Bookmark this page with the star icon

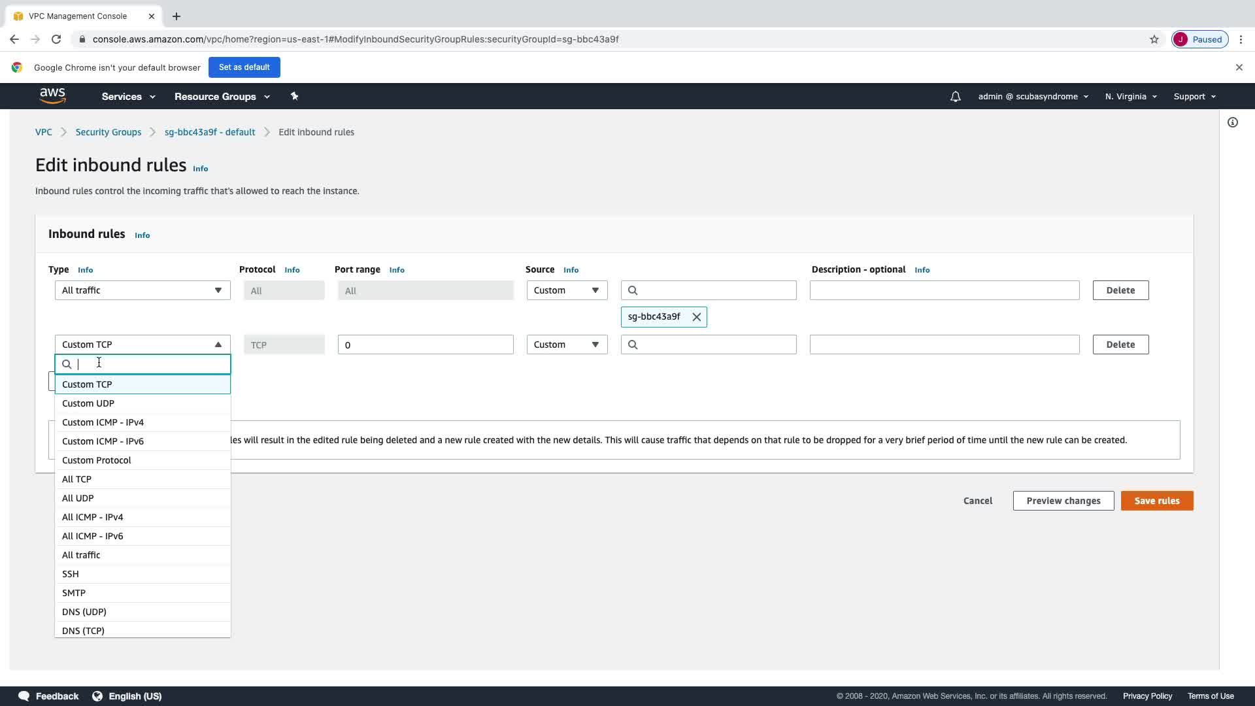coord(1154,39)
